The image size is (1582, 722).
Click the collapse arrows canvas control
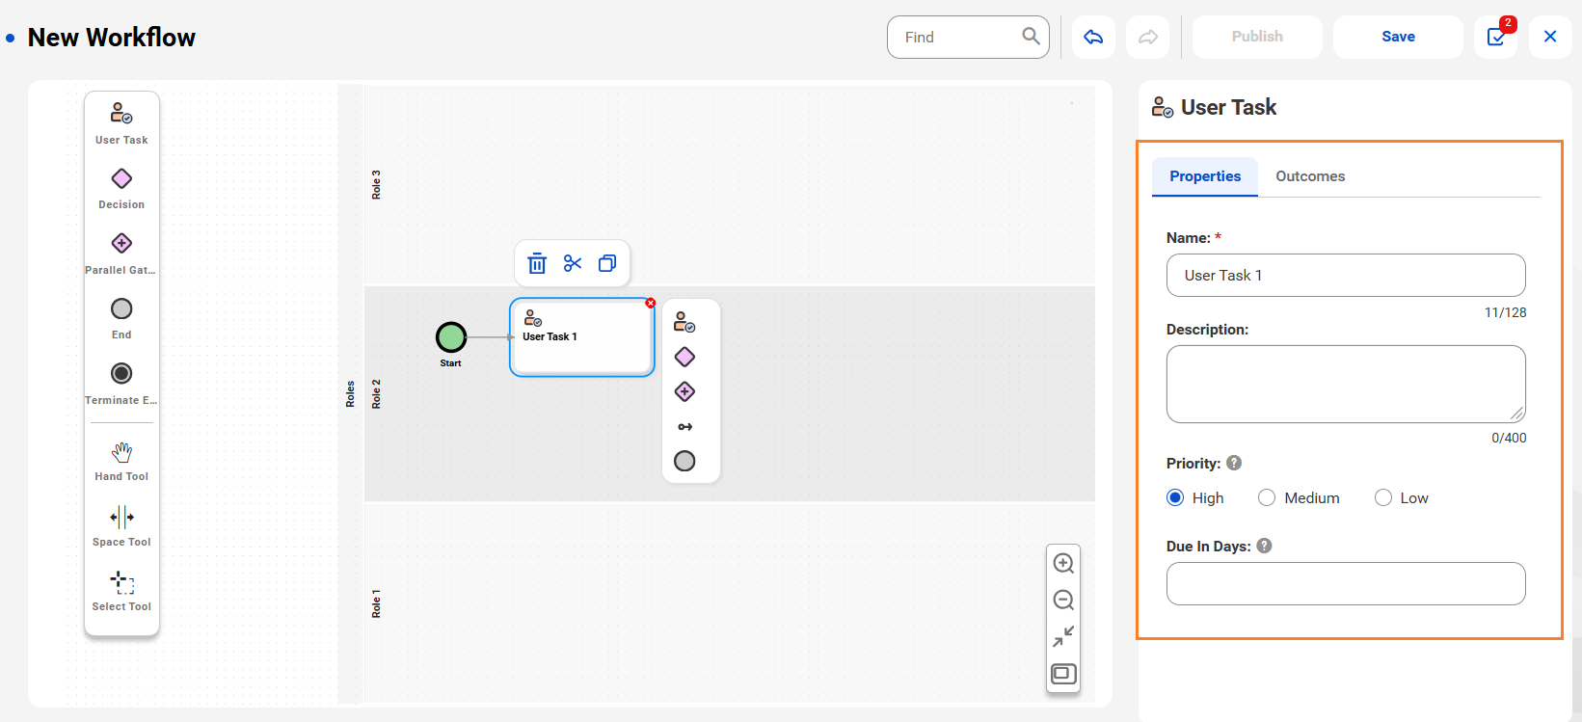(1063, 636)
